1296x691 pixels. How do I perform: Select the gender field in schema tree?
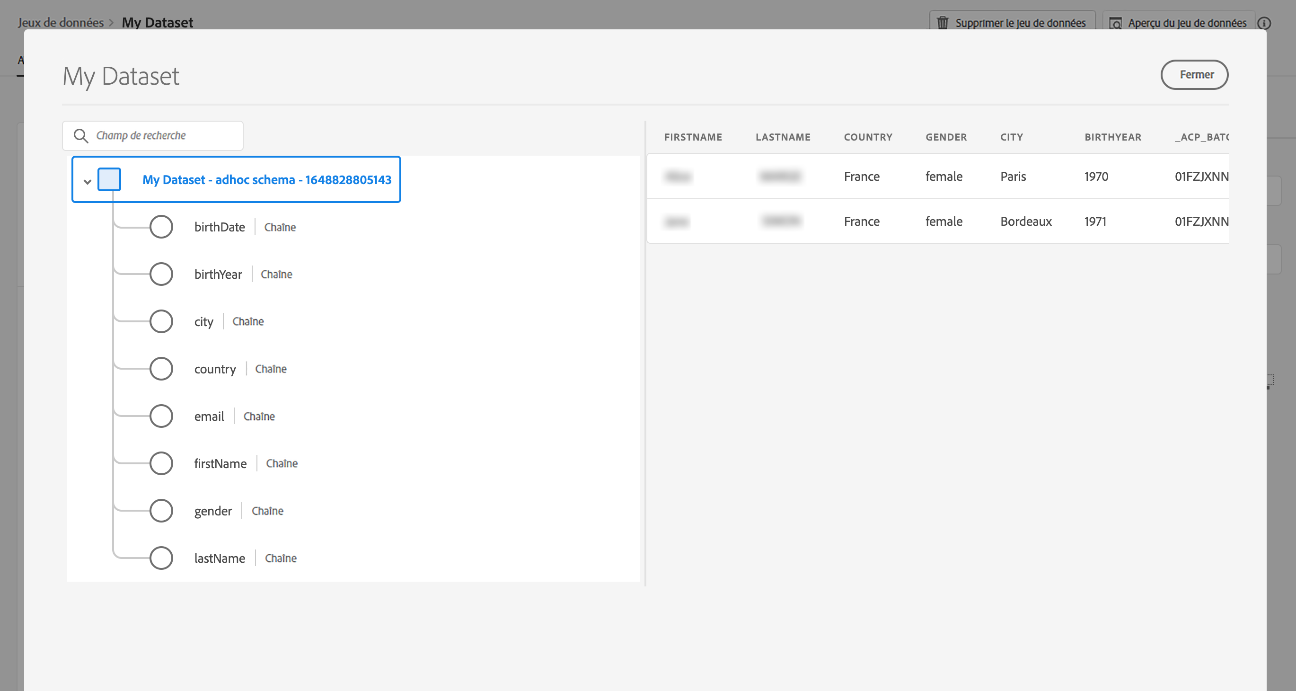click(213, 511)
